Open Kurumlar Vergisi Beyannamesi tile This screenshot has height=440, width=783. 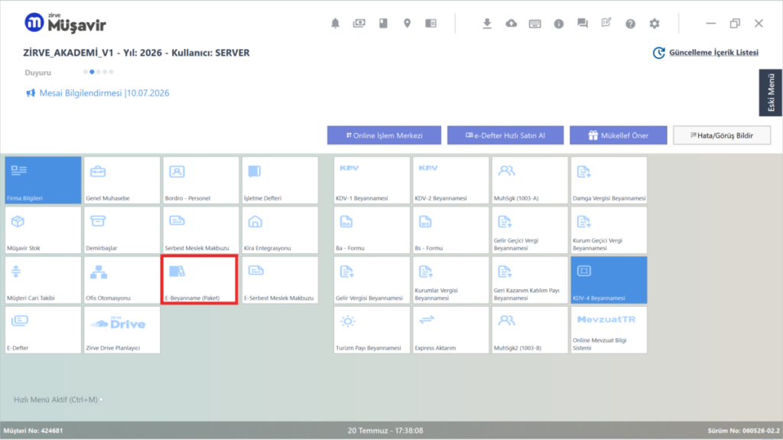coord(450,280)
